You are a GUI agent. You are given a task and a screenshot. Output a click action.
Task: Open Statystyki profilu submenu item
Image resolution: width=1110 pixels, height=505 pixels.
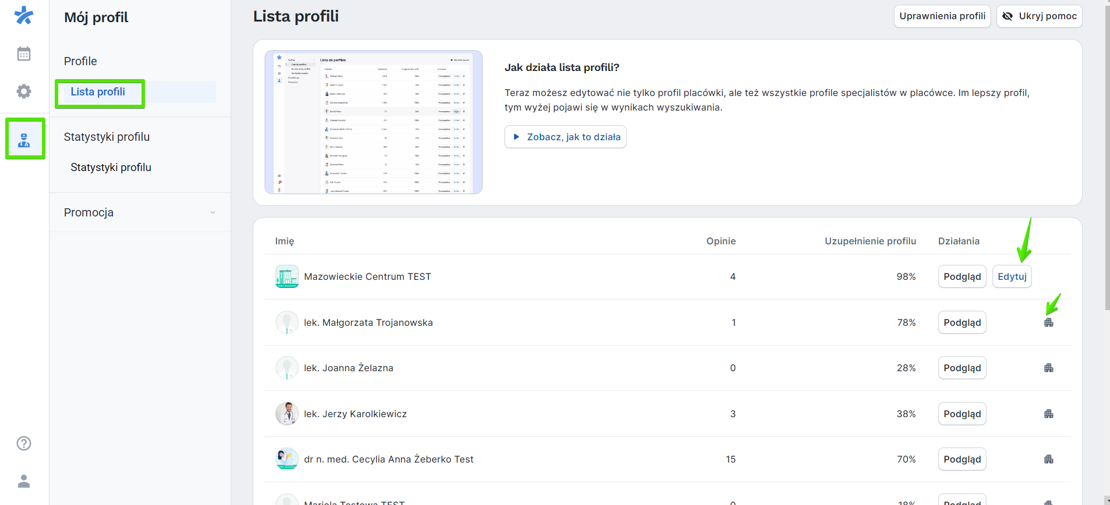pos(111,168)
